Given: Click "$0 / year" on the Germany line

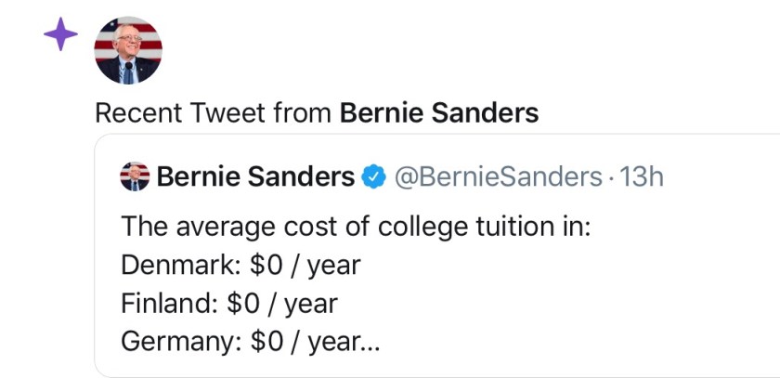Looking at the screenshot, I should pos(303,341).
